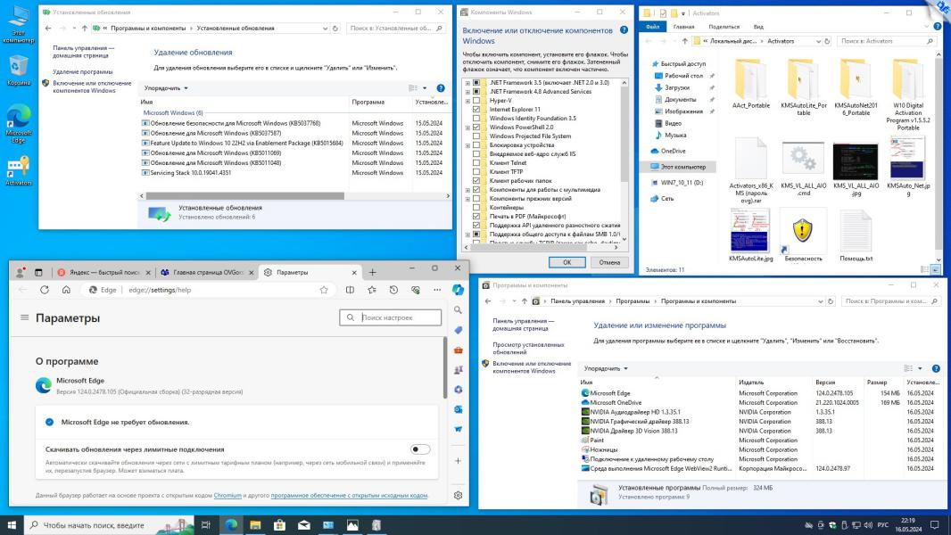Open Упорядочить dropdown in installed updates window

pos(166,88)
